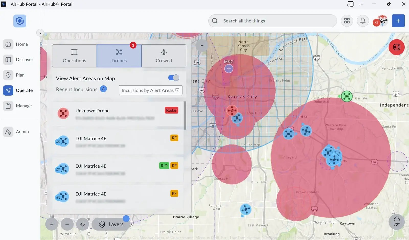Viewport: 409px width, 240px height.
Task: Open the Home navigation item
Action: point(19,44)
